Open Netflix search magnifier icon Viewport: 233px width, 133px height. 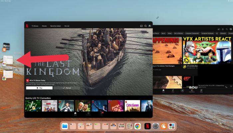point(145,26)
